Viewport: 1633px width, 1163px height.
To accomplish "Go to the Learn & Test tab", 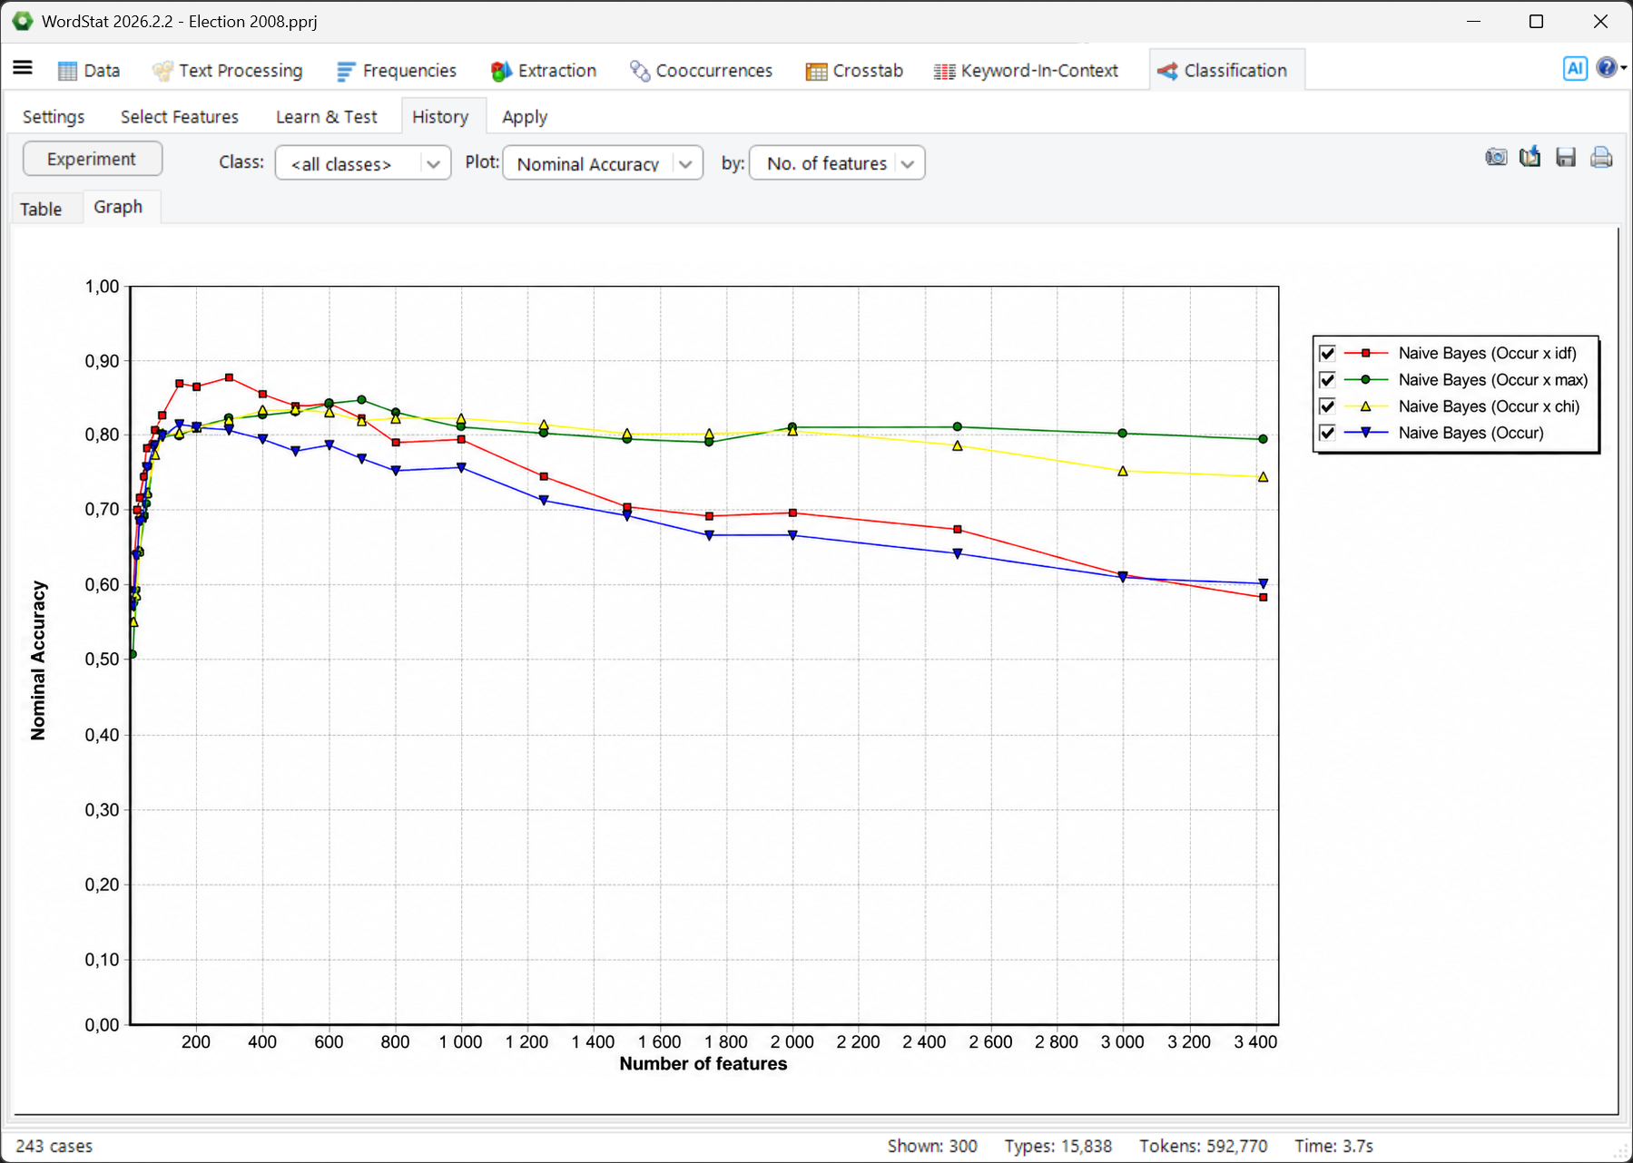I will [x=327, y=117].
